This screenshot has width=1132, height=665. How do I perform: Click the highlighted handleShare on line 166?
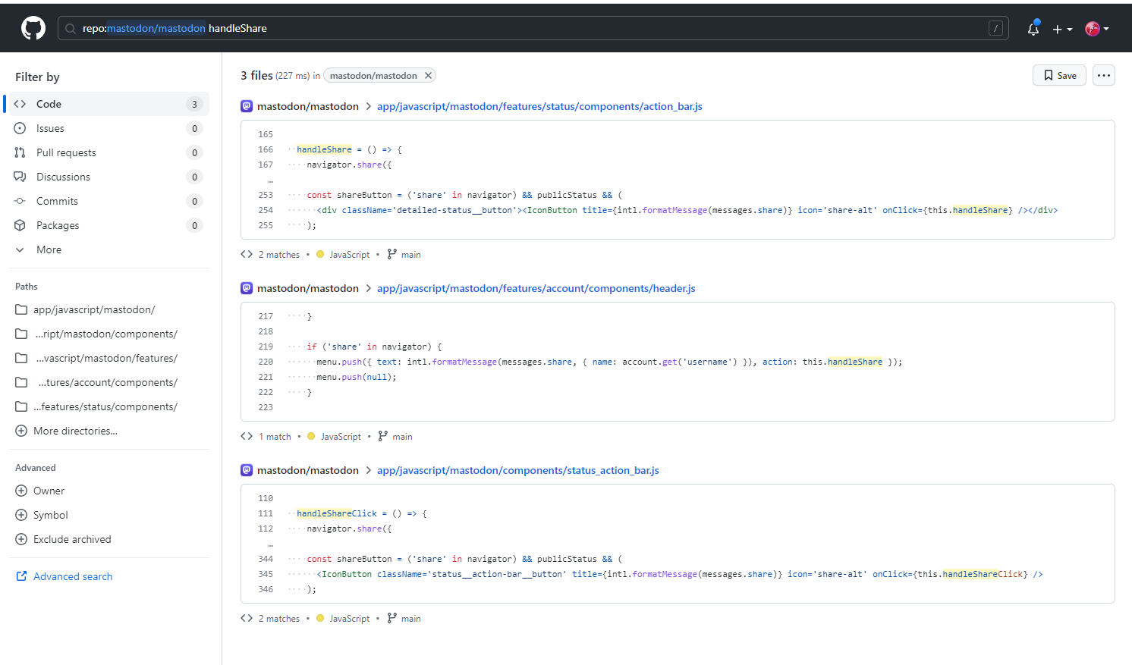(x=324, y=149)
